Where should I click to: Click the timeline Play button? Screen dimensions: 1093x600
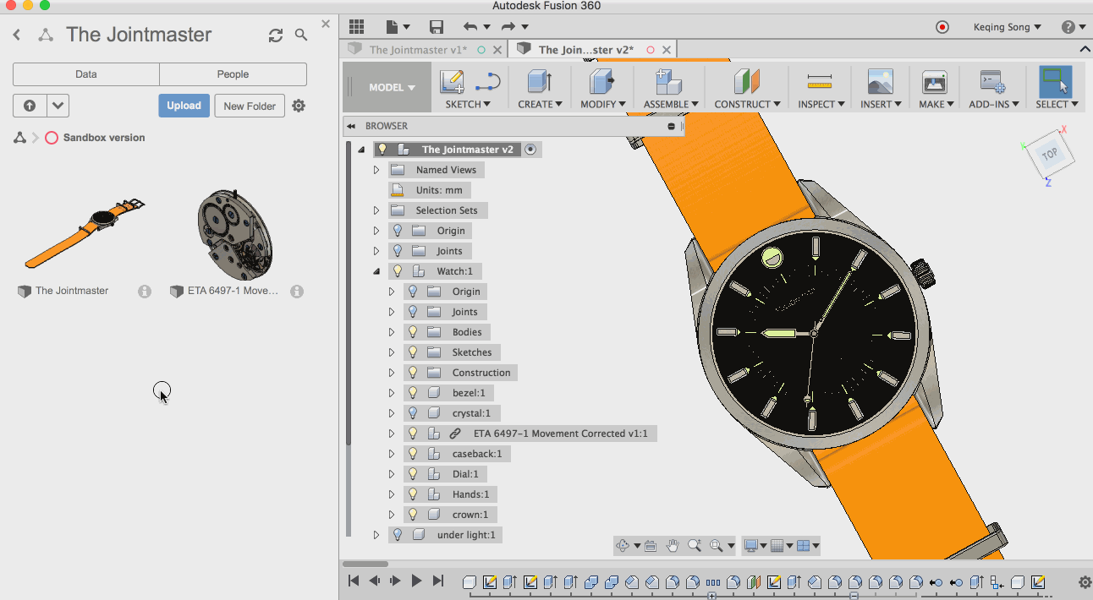click(x=416, y=581)
